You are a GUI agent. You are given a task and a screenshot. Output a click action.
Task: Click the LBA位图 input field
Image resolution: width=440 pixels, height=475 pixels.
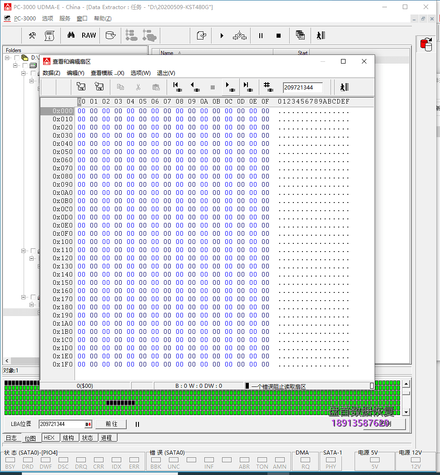(x=62, y=425)
